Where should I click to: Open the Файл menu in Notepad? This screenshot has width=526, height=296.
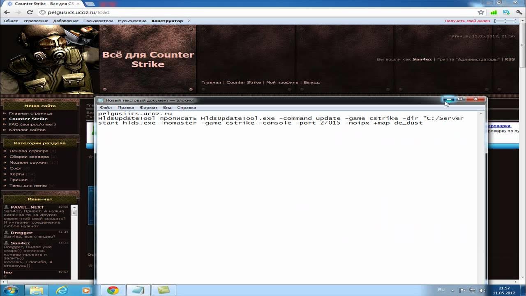[x=106, y=107]
